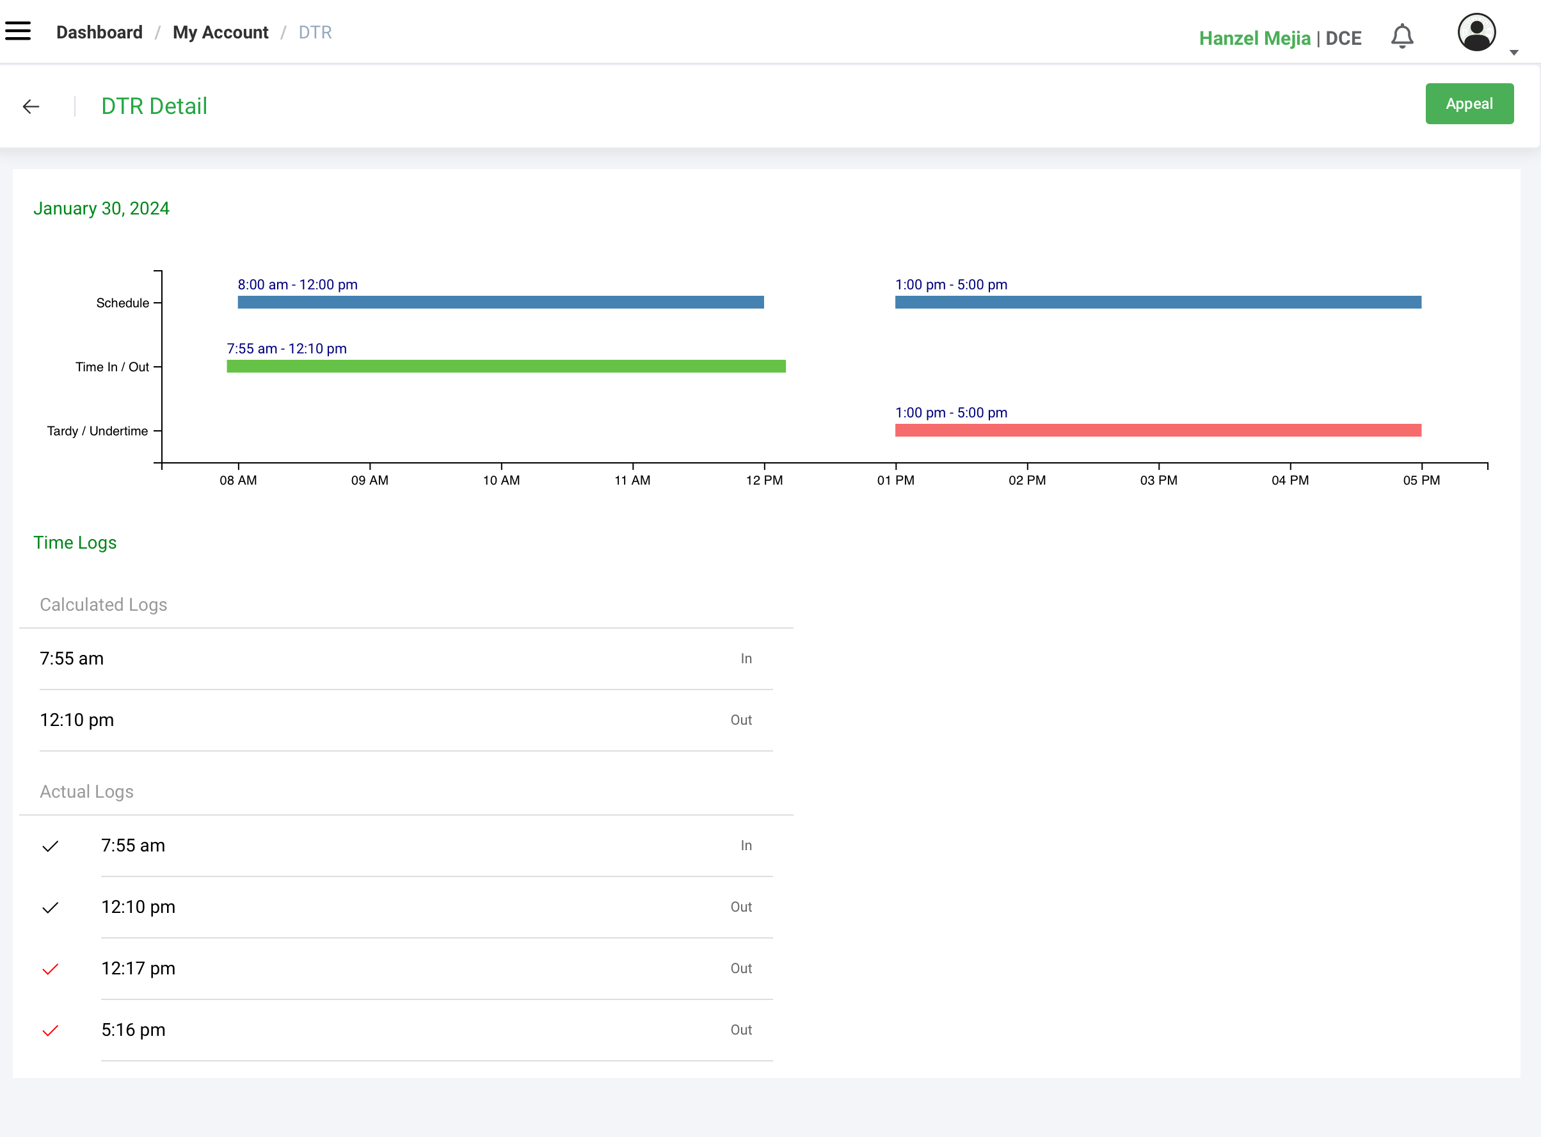Toggle red checkmark for 12:17 pm log
1541x1137 pixels.
pyautogui.click(x=50, y=969)
